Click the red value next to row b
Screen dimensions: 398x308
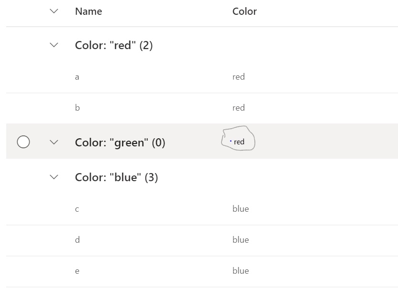(239, 107)
